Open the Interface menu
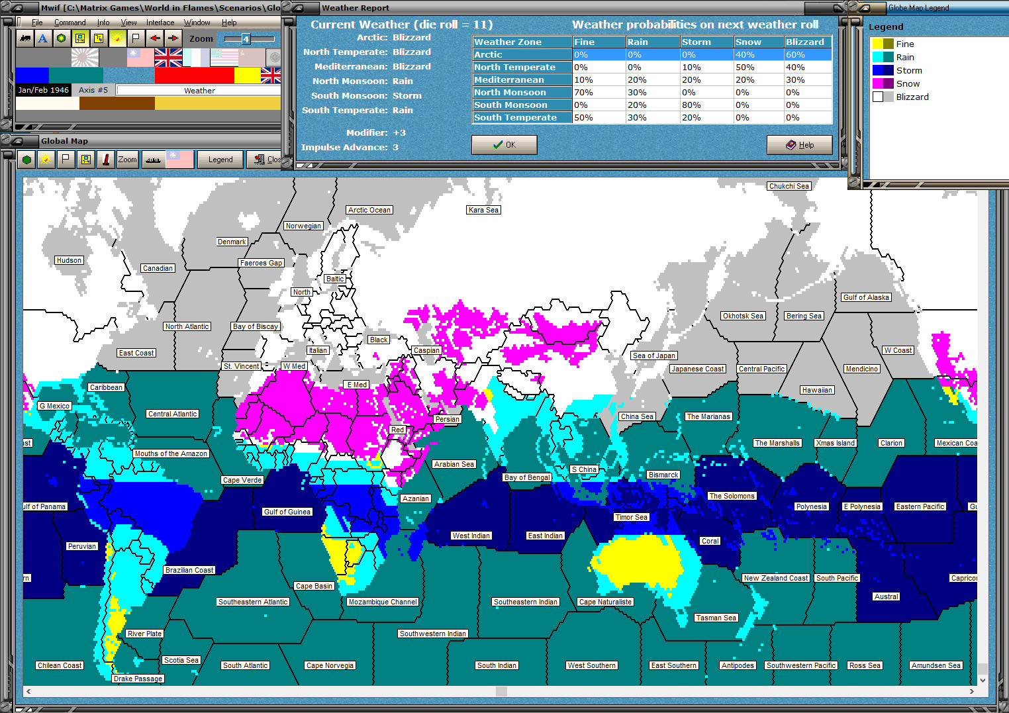 tap(160, 23)
